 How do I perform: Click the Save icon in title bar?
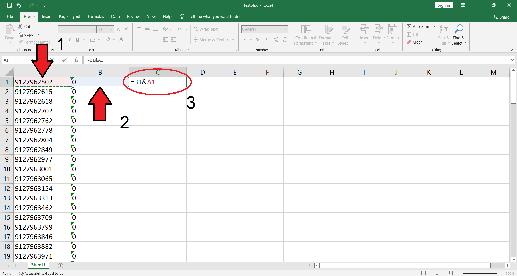[9, 5]
